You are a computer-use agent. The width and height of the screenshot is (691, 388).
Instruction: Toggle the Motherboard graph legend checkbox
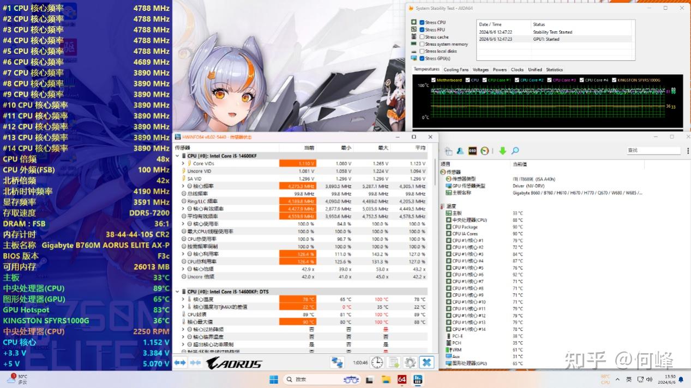(434, 80)
